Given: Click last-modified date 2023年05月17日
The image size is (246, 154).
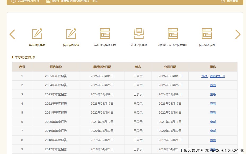Looking at the screenshot, I should (102, 104).
